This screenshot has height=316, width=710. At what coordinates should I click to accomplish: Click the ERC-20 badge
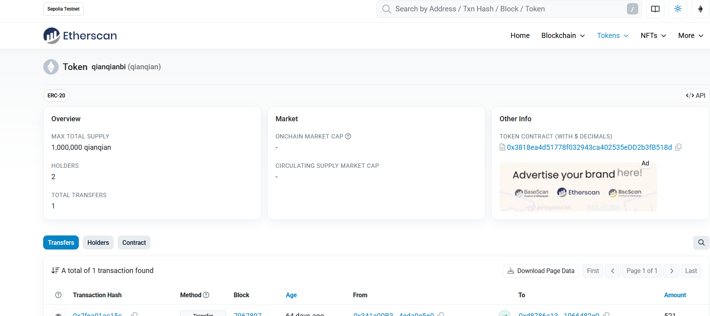[x=56, y=95]
